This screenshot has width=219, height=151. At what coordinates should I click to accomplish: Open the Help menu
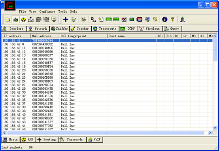click(x=74, y=11)
